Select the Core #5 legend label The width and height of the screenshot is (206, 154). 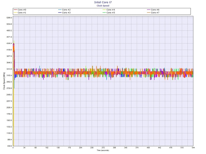click(111, 13)
